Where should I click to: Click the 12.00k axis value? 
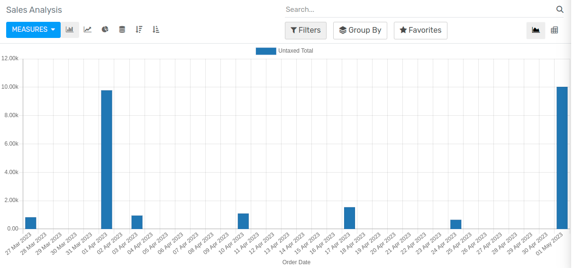(10, 59)
